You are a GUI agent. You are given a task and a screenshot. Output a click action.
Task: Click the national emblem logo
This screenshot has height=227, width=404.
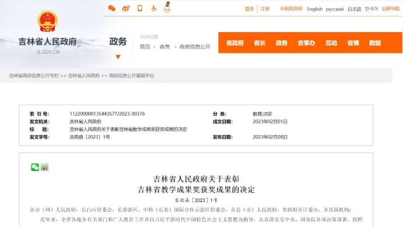pos(47,21)
